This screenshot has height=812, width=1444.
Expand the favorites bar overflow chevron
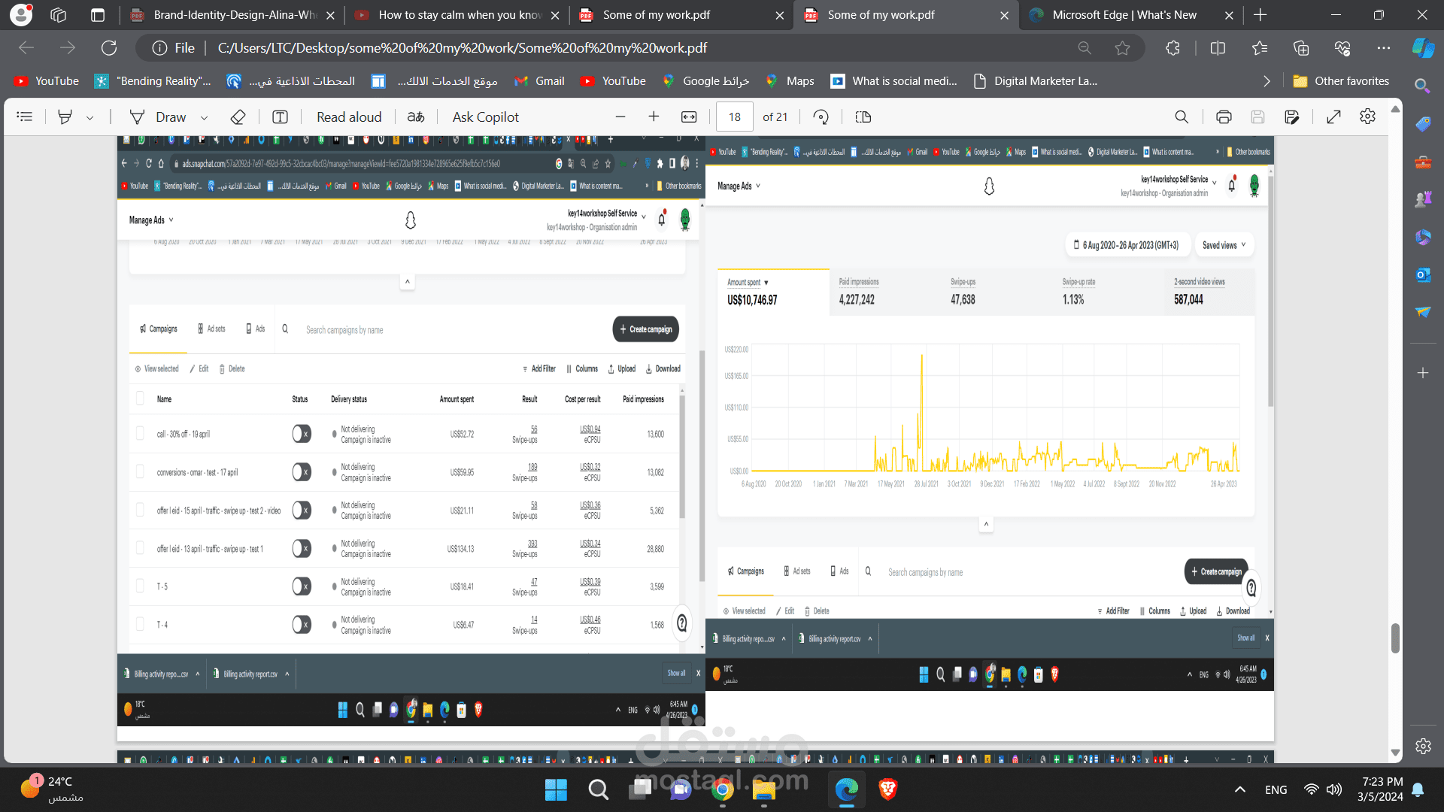click(x=1267, y=81)
